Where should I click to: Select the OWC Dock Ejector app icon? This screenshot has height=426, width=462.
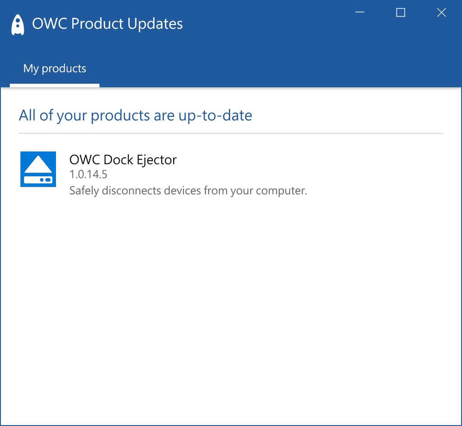click(38, 169)
